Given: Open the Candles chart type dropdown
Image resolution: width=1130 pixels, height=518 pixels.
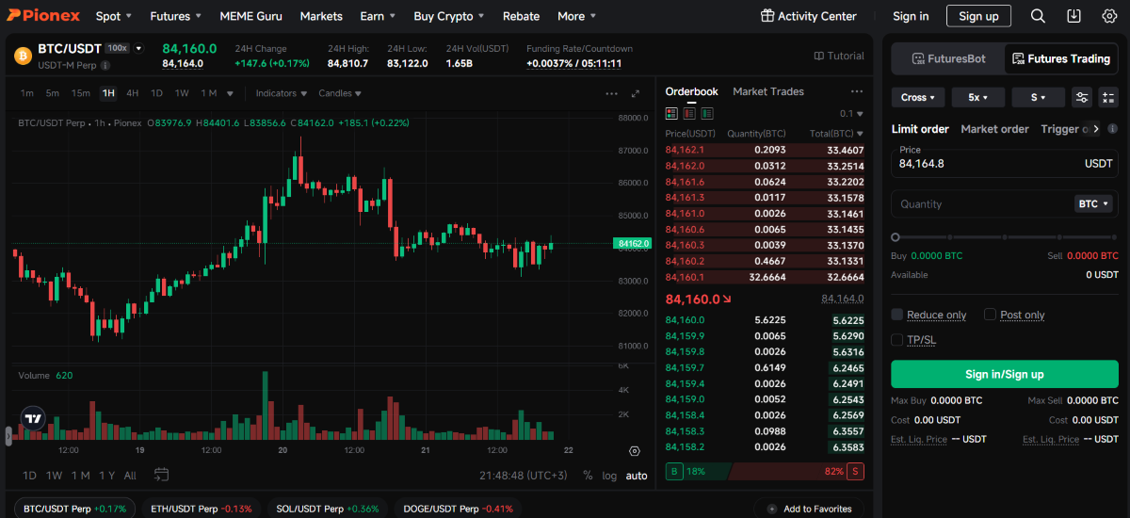Looking at the screenshot, I should [x=340, y=93].
